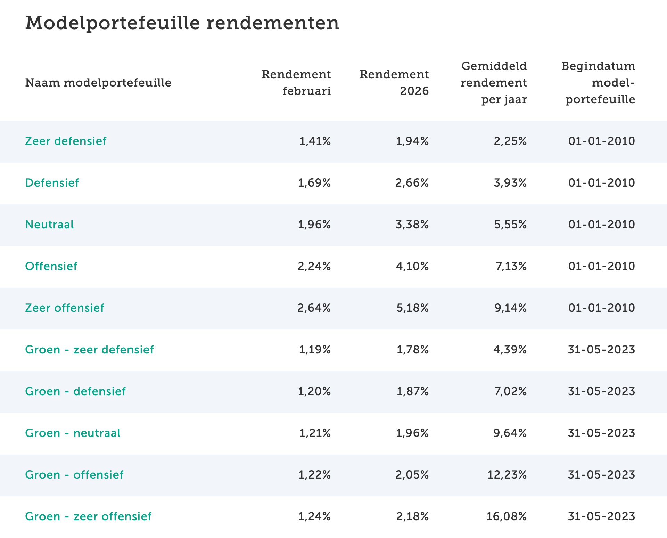Screen dimensions: 667x538
Task: Click the Rendement februari column header
Action: tap(296, 83)
